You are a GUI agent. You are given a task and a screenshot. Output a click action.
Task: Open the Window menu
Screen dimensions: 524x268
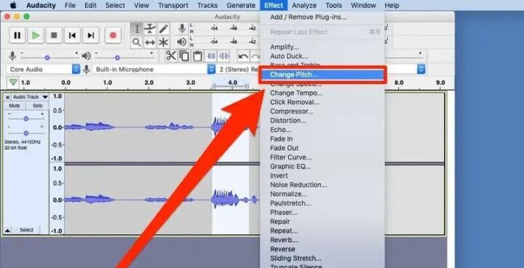tap(363, 5)
